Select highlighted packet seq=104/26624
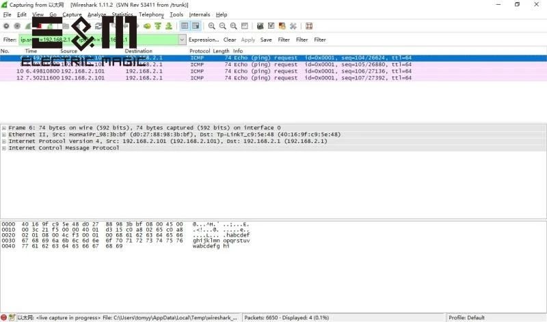The width and height of the screenshot is (547, 322). point(273,58)
